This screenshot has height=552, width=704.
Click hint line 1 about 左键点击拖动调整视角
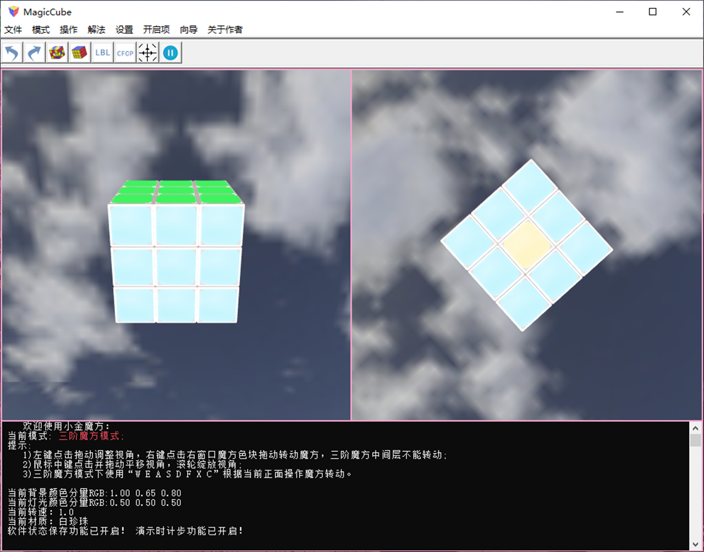pos(235,455)
